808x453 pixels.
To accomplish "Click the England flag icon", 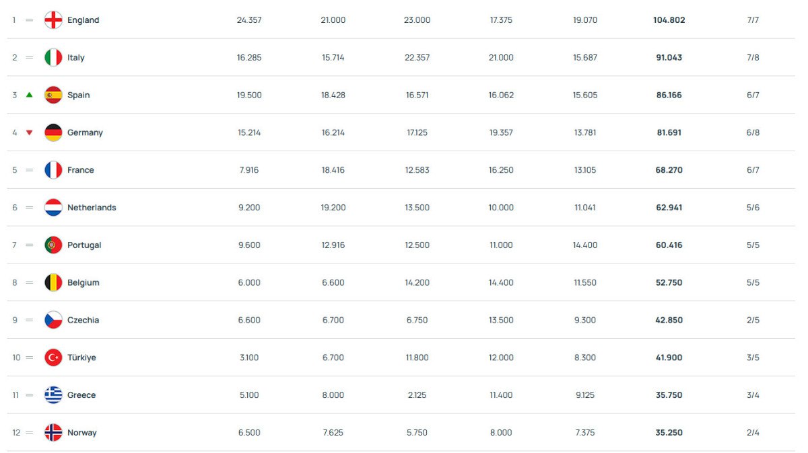I will click(x=53, y=20).
